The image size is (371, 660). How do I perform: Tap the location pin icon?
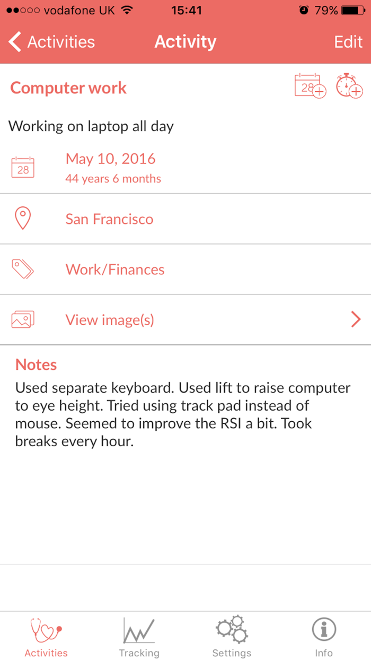coord(23,219)
